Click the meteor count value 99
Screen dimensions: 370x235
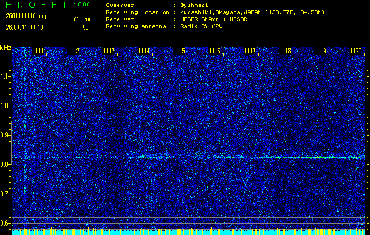click(x=86, y=27)
